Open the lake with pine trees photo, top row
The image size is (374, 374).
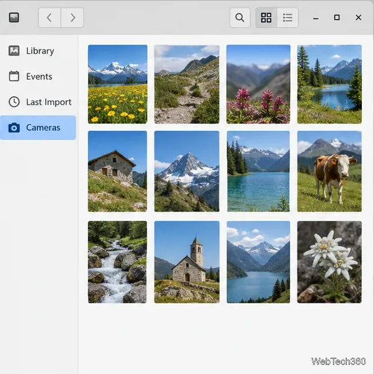coord(329,84)
